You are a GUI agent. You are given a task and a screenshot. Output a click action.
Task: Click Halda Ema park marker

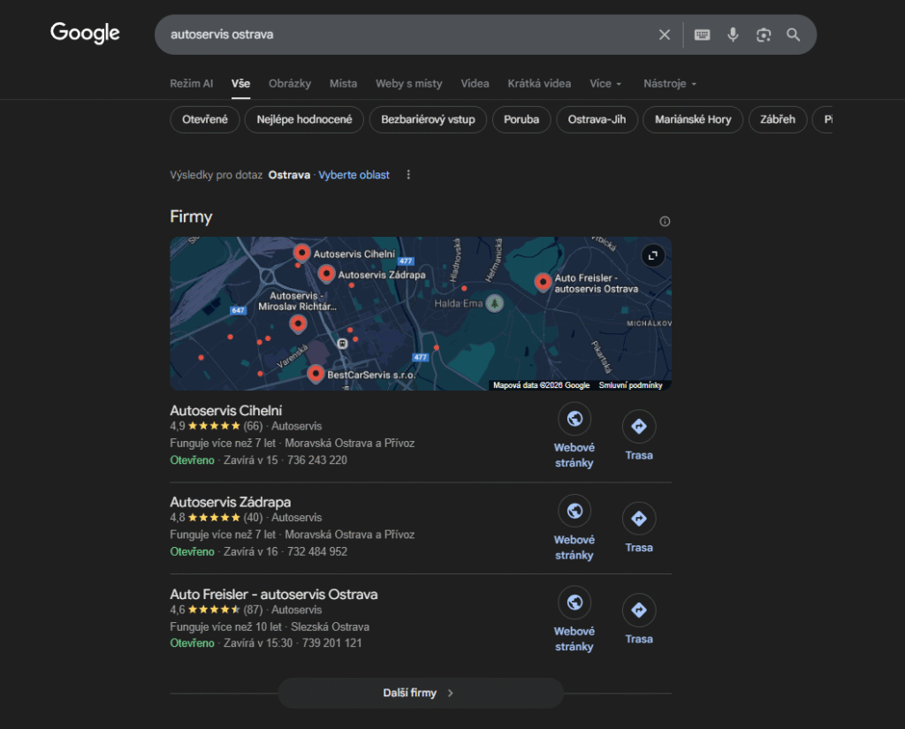[494, 303]
